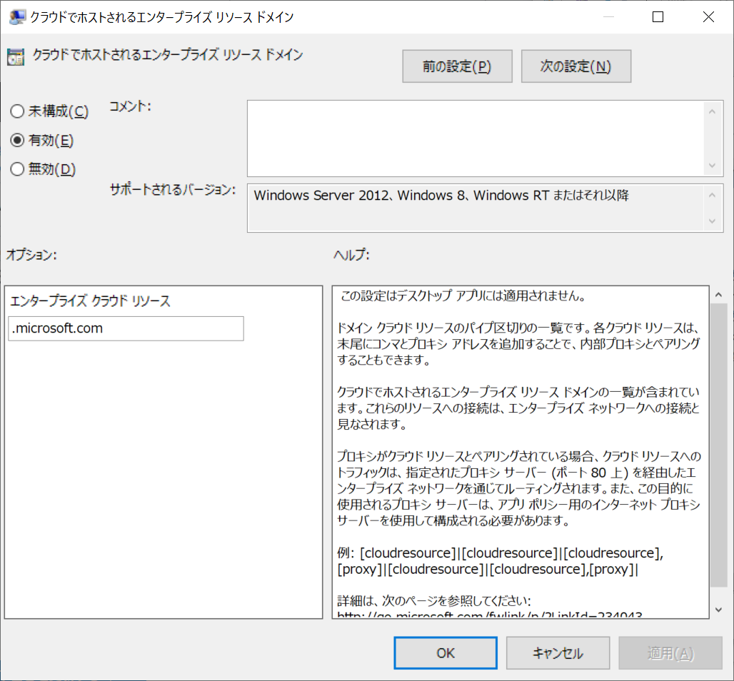Close the dialog with the X button
Screen dimensions: 734x681
coord(708,17)
